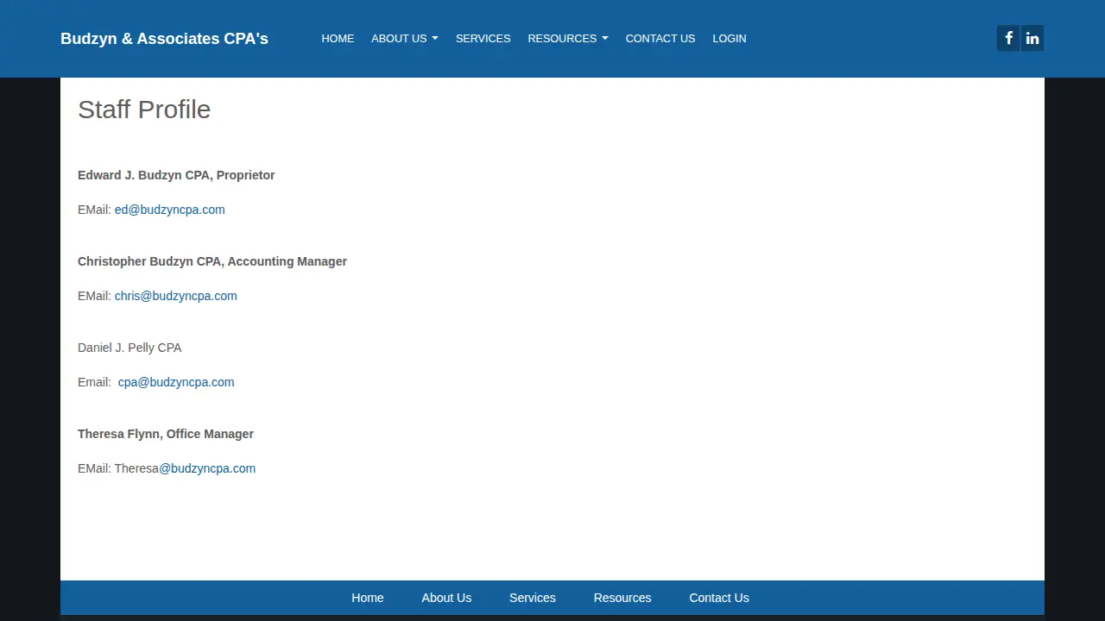Email cpa@budzyncpa.com

point(176,382)
